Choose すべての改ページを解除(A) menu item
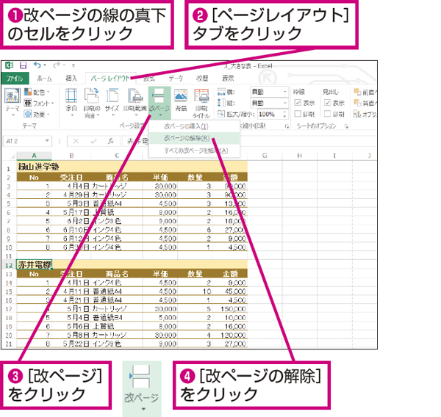 coord(194,151)
